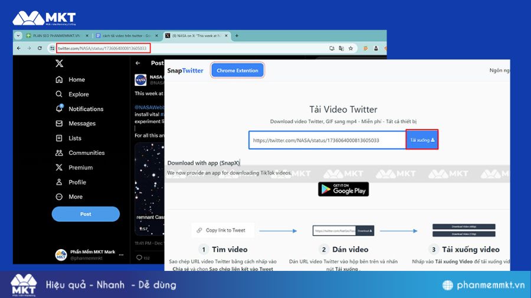Close the PLAN SEO PHANMEMMKT.VN tab
The width and height of the screenshot is (531, 298).
(87, 35)
